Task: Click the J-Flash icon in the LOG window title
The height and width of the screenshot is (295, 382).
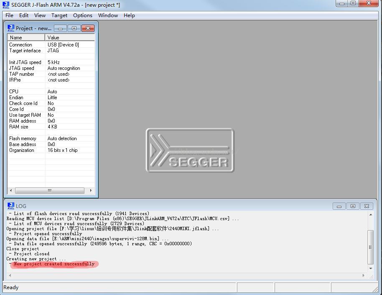Action: 11,206
